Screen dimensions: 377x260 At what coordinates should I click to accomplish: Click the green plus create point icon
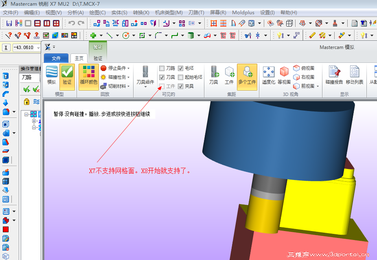(x=93, y=36)
